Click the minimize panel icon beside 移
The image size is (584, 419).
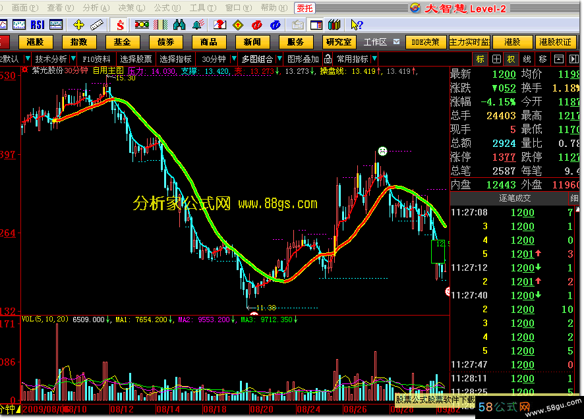(x=559, y=59)
